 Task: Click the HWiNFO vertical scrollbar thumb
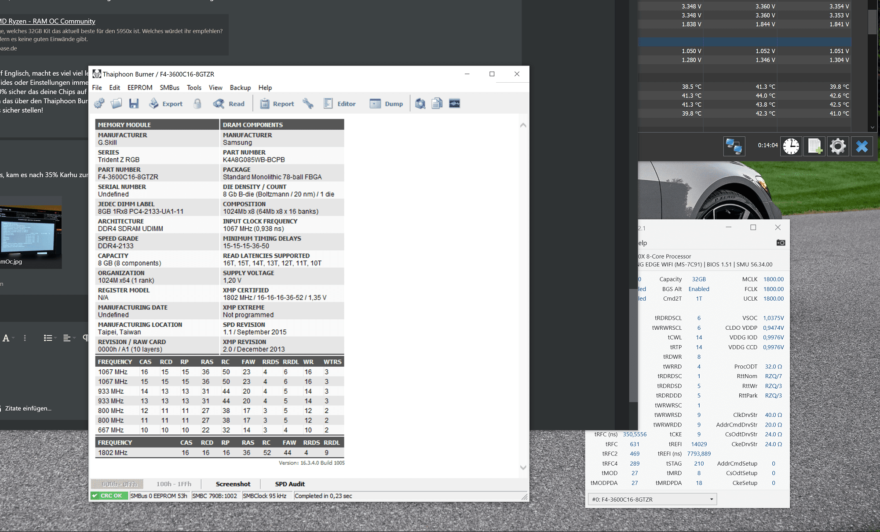coord(873,22)
